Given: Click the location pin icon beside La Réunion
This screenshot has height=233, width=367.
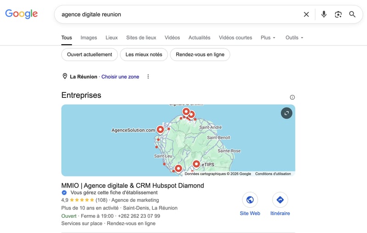Looking at the screenshot, I should coord(65,76).
